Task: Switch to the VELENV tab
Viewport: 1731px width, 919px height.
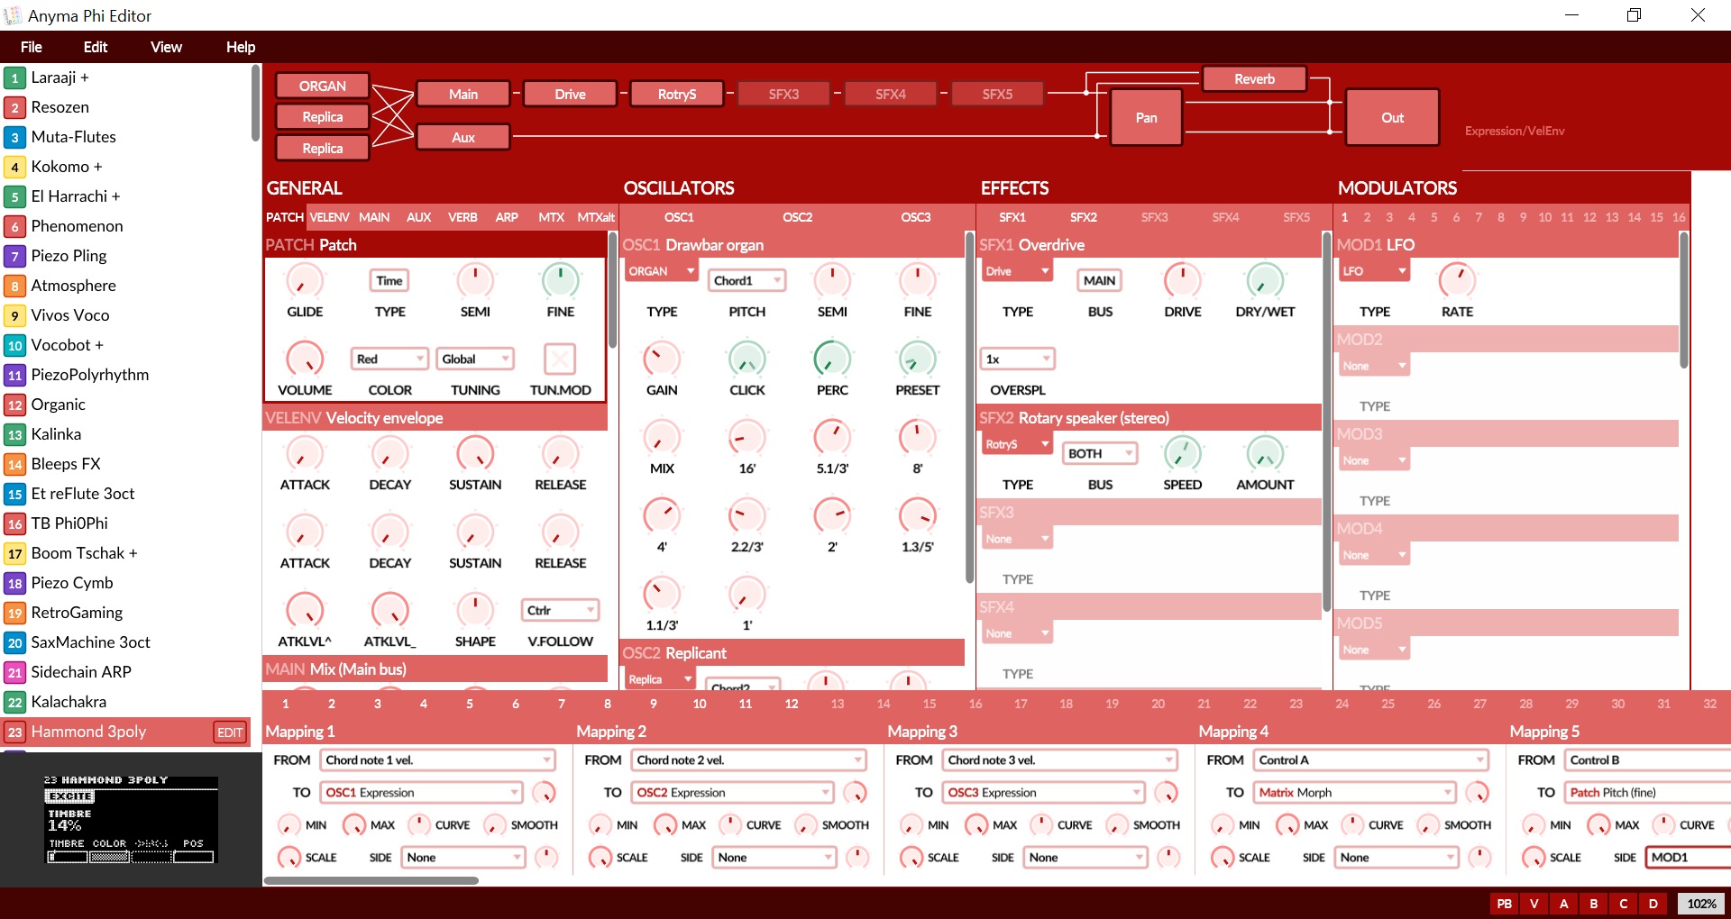Action: (x=329, y=217)
